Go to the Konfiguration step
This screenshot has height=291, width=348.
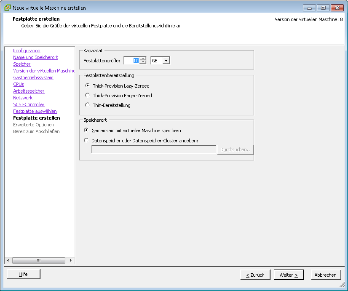[27, 51]
